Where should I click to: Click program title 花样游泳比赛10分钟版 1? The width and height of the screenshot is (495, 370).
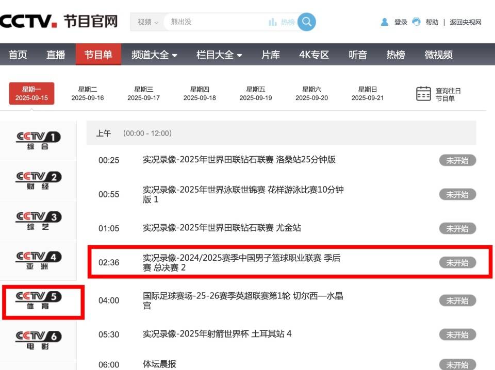[243, 194]
